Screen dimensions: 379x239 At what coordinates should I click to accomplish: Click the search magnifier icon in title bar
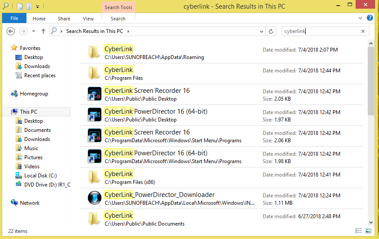click(6, 6)
